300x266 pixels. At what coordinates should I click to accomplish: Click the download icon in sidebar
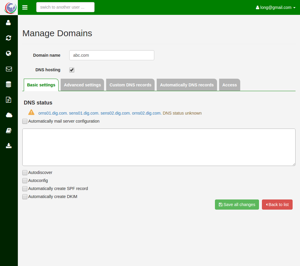point(9,146)
